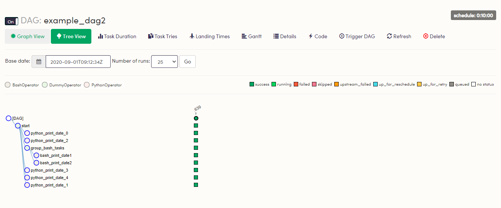Open Task Duration chart

click(x=117, y=36)
